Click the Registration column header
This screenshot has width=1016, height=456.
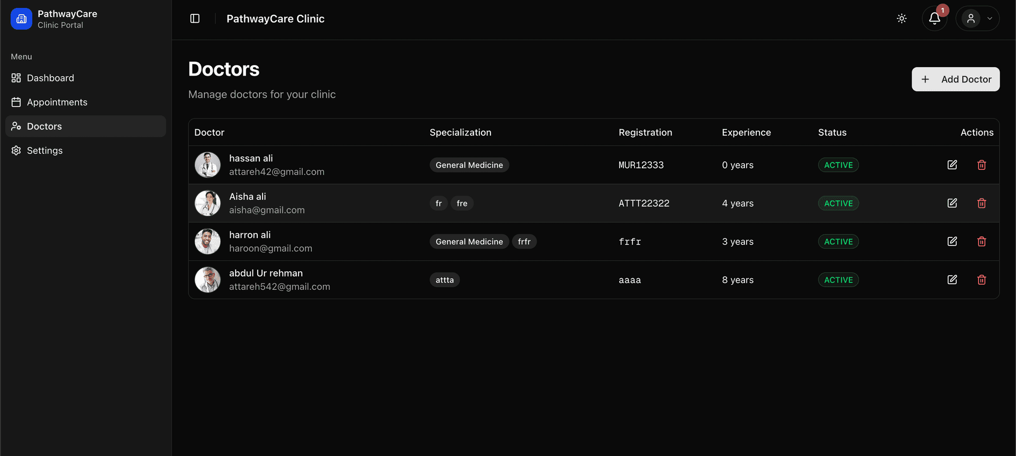(x=645, y=132)
